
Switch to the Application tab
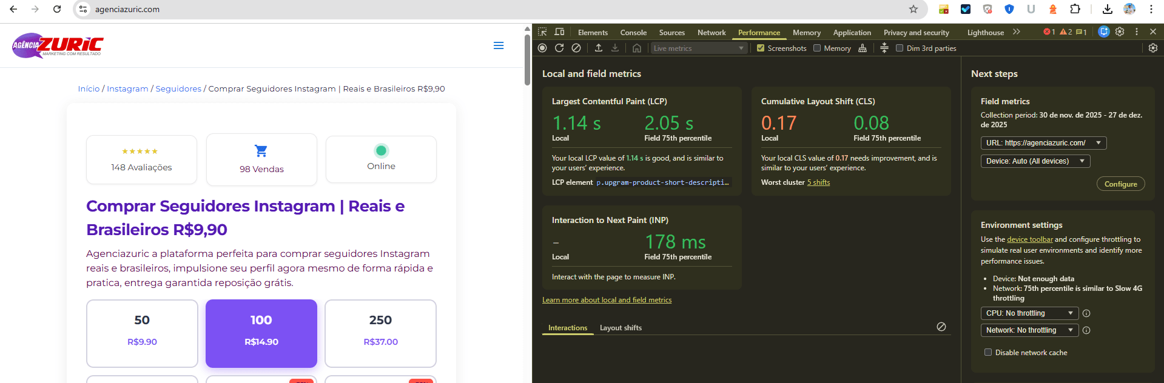point(852,32)
